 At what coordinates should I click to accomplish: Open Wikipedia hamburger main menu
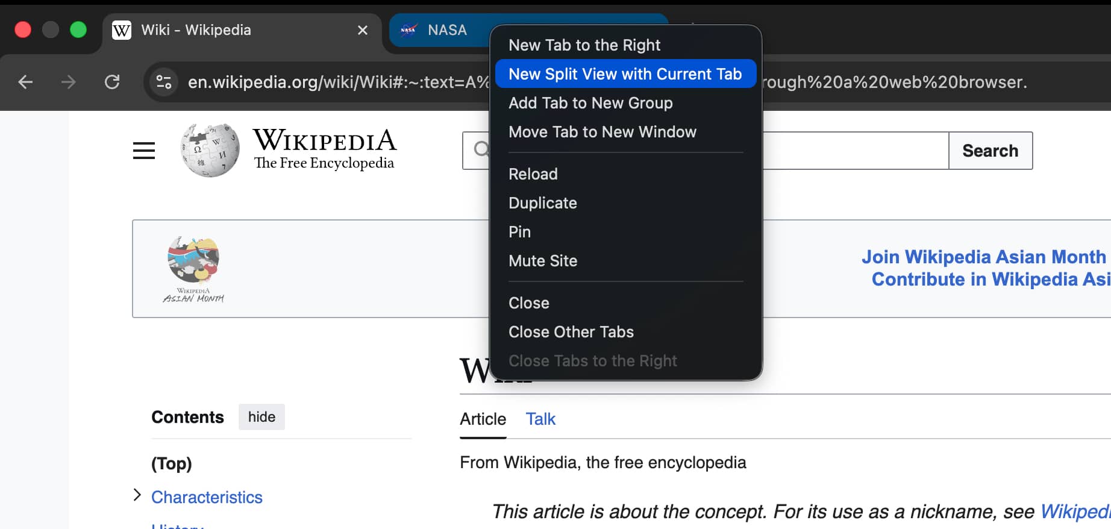pos(144,151)
